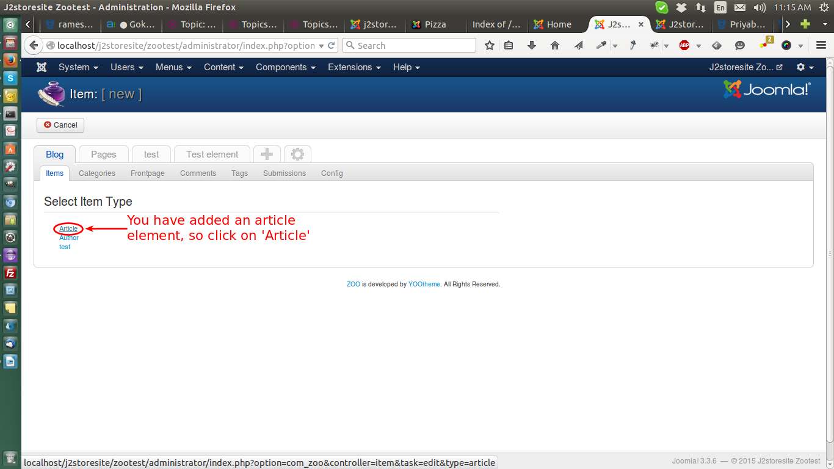
Task: Open the Submissions sub-tab
Action: tap(285, 173)
